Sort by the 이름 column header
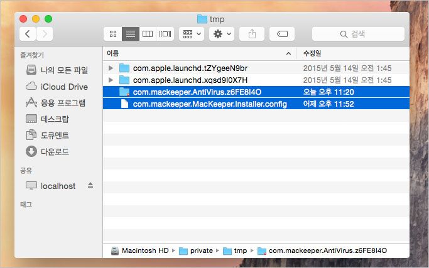The width and height of the screenshot is (429, 268). coord(200,53)
